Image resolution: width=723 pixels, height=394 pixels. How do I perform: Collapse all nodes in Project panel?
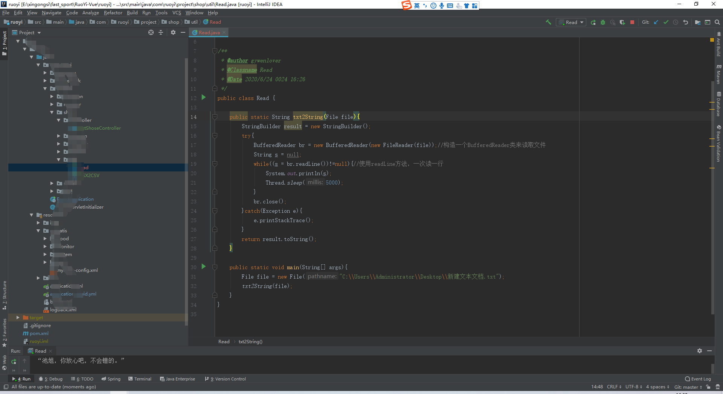[161, 33]
